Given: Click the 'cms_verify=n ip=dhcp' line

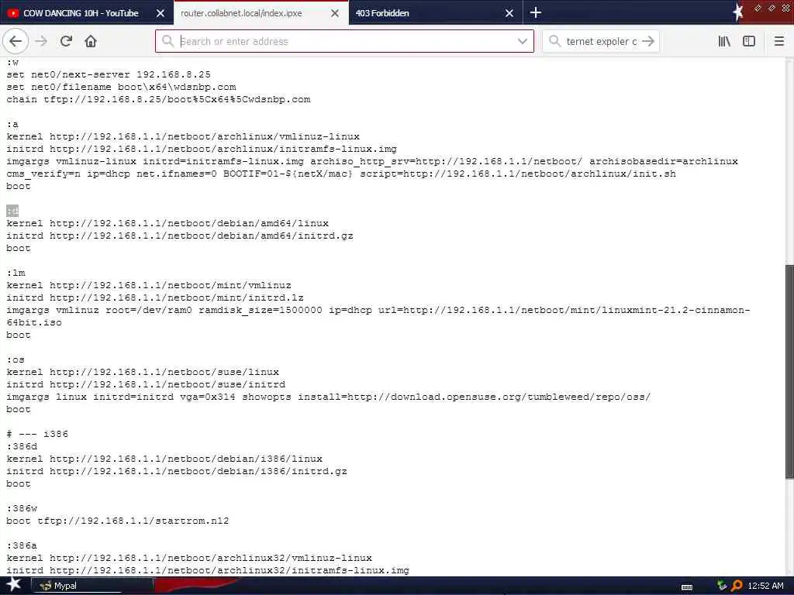Looking at the screenshot, I should click(341, 174).
